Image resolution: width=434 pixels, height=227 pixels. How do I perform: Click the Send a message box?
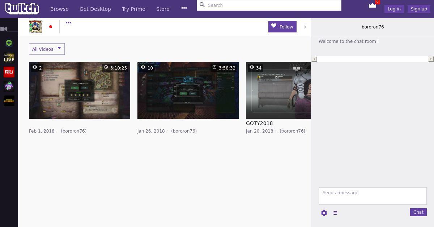[x=373, y=196]
